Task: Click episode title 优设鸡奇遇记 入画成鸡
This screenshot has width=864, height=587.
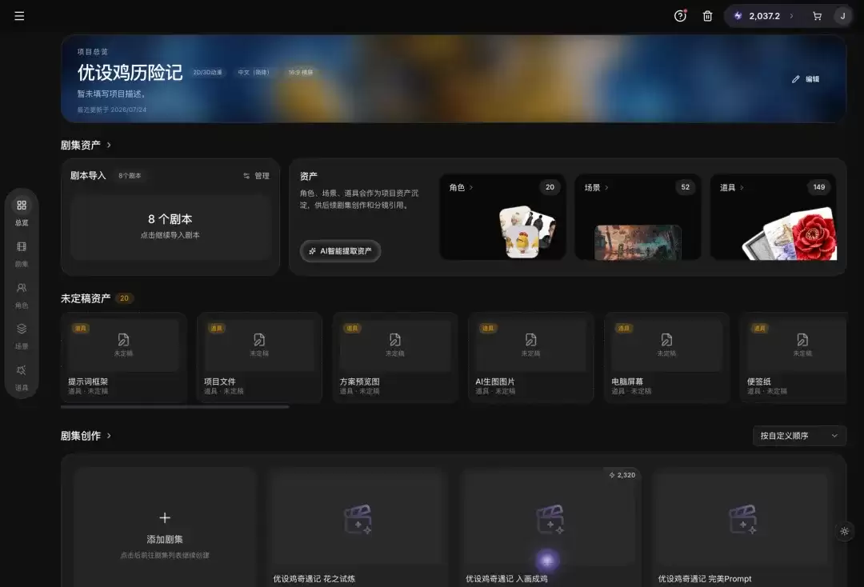Action: (506, 579)
